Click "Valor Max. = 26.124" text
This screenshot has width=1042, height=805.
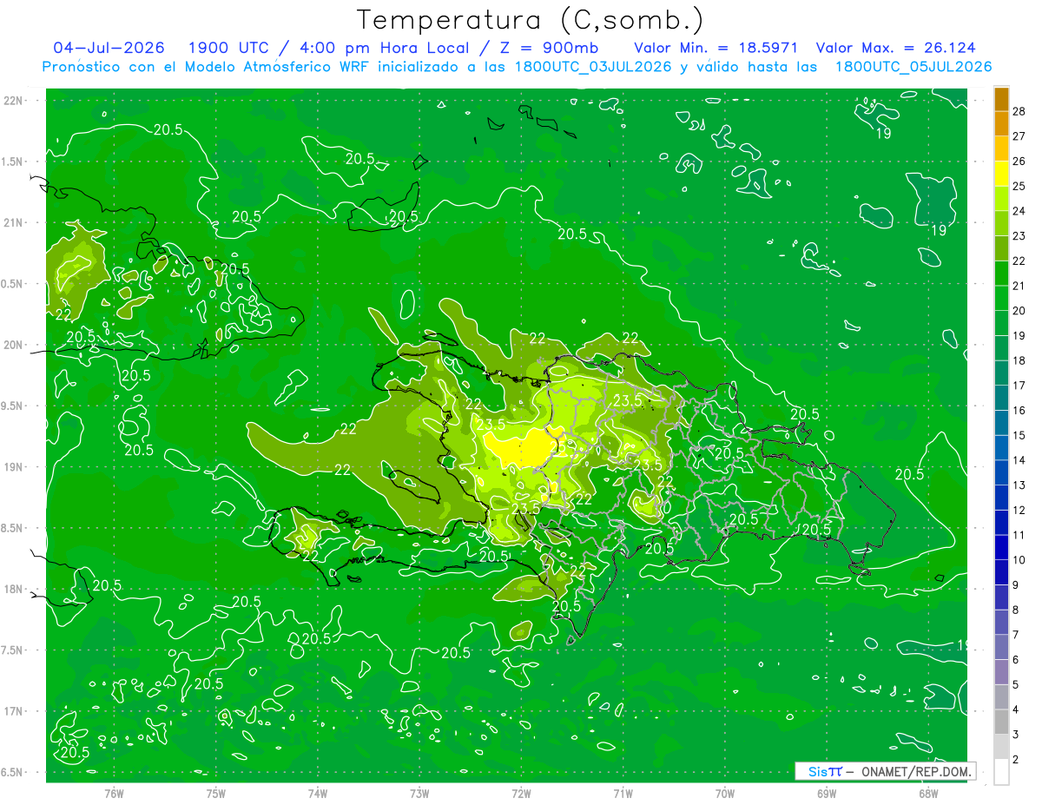pos(895,48)
